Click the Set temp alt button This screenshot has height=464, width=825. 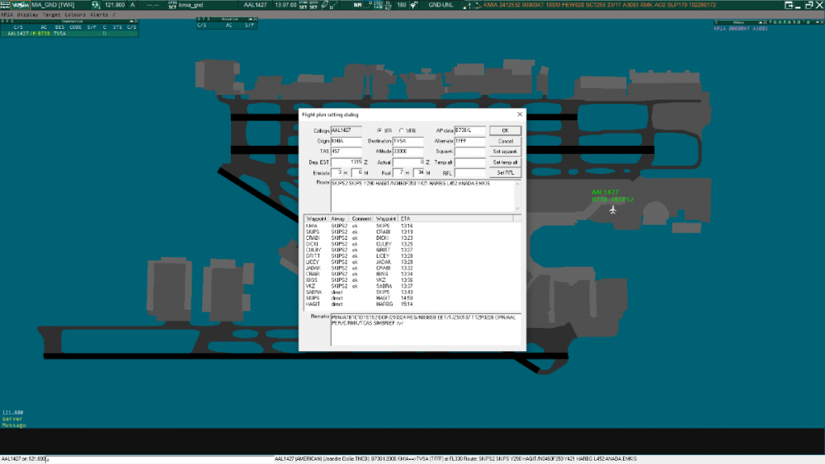[505, 162]
